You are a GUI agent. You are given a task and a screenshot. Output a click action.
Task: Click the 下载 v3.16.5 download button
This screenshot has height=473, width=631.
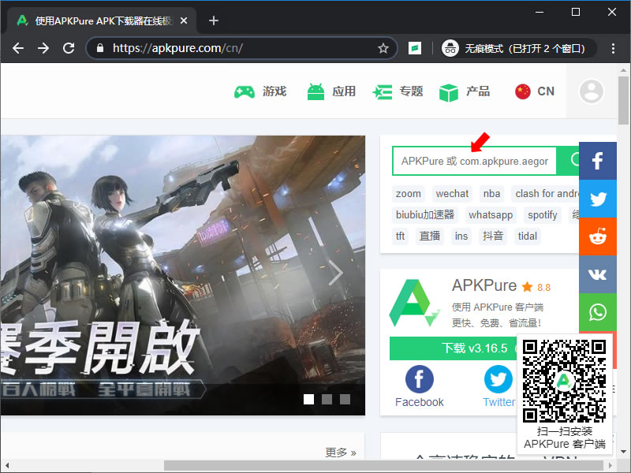click(x=453, y=348)
